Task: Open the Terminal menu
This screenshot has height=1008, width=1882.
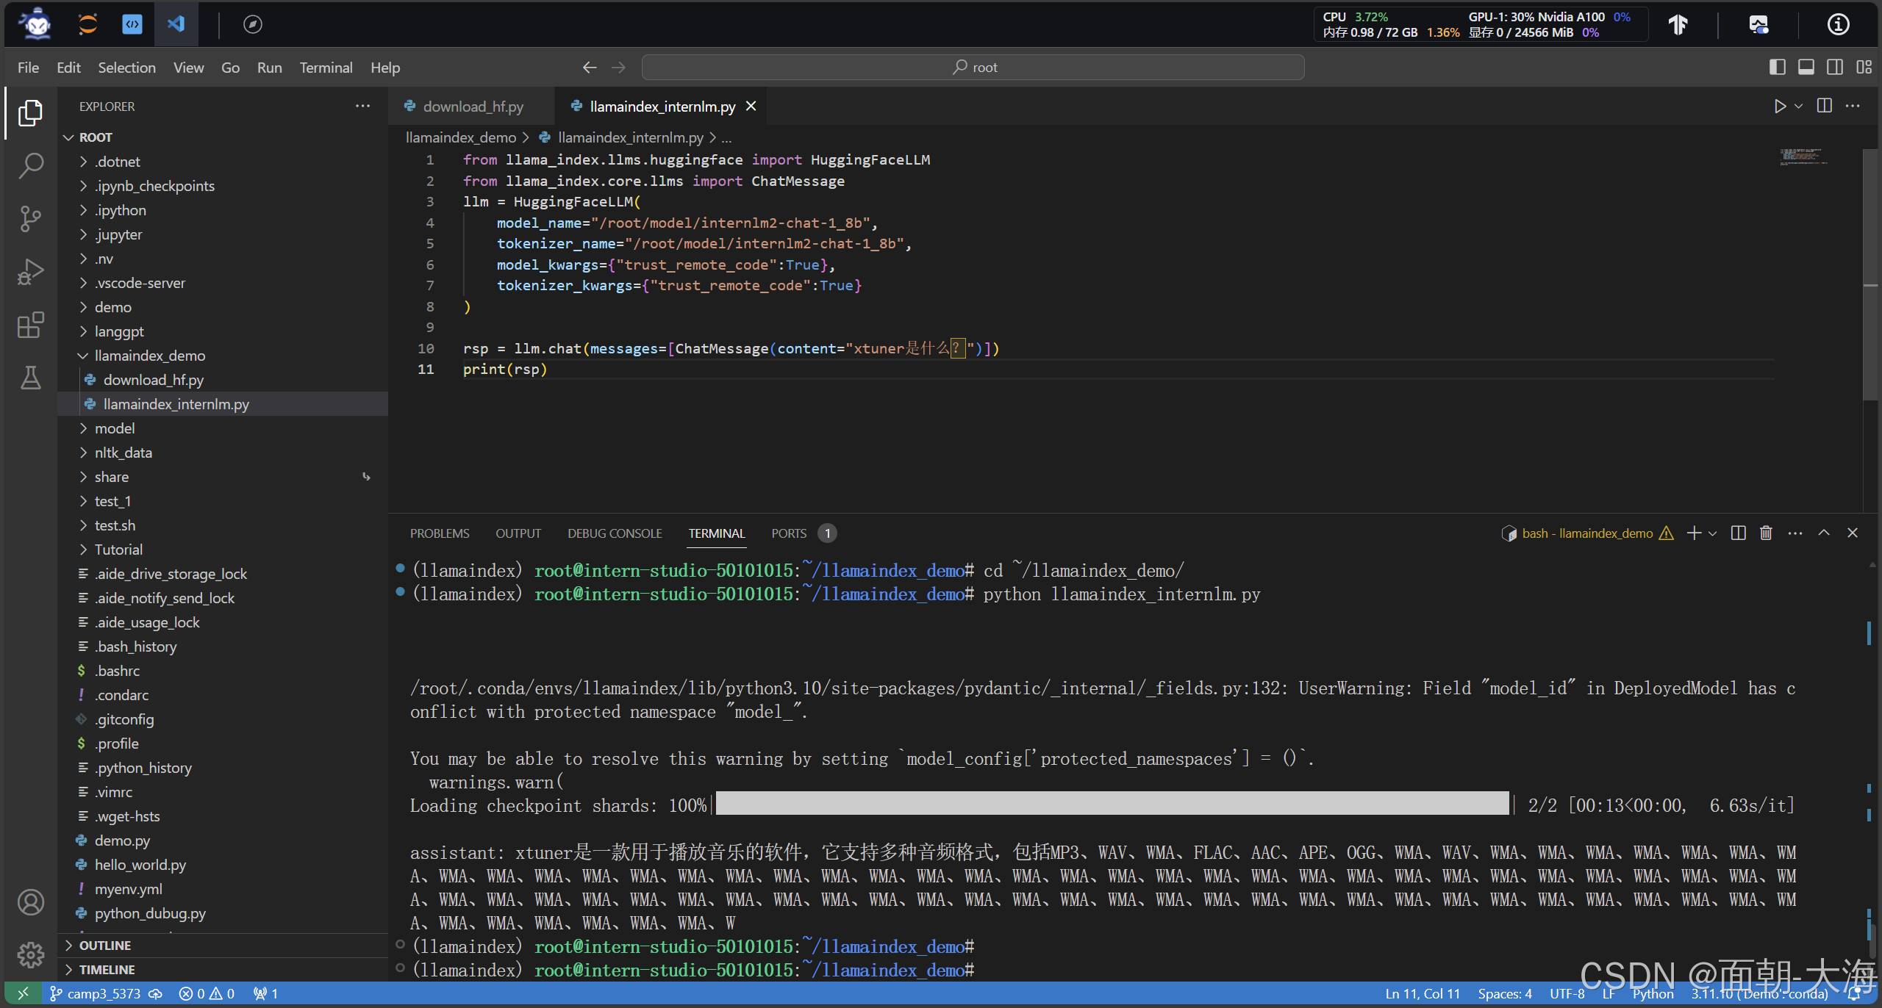Action: (x=325, y=68)
